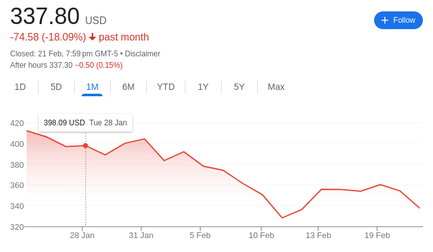Click the plus icon in Follow button
433x252 pixels.
tap(385, 20)
